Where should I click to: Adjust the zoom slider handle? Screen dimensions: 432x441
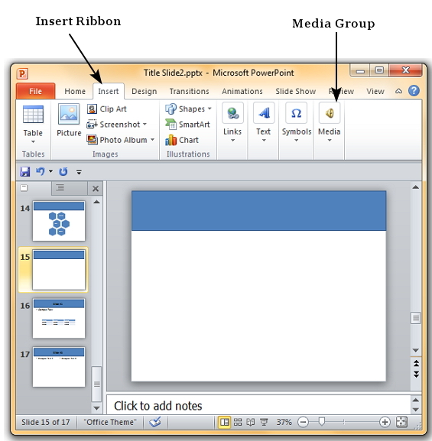[321, 422]
